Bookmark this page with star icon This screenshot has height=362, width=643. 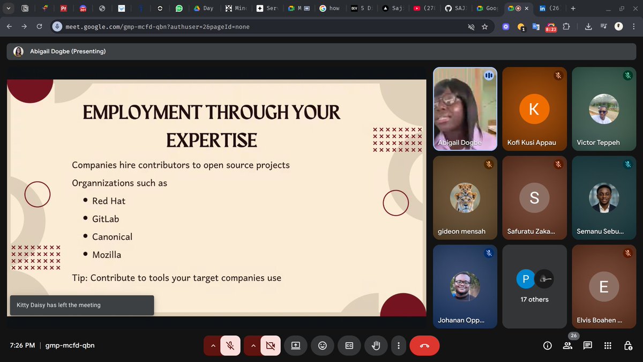pos(484,26)
